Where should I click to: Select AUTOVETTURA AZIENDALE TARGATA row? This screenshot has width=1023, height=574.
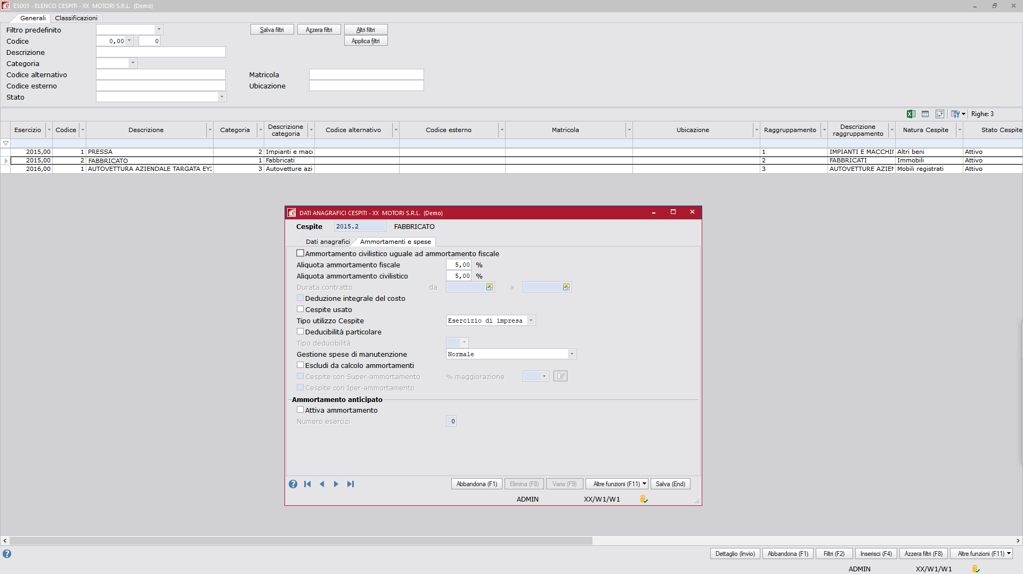(x=511, y=169)
